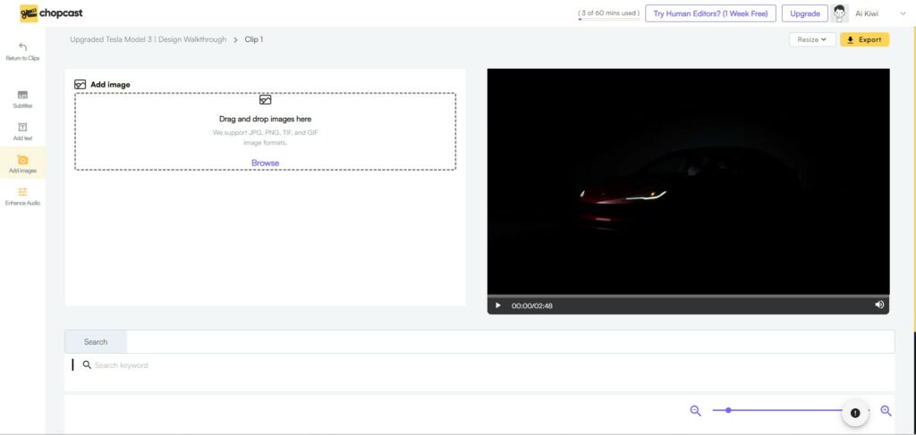Open the user avatar profile
Screen dimensions: 916x435
point(840,13)
